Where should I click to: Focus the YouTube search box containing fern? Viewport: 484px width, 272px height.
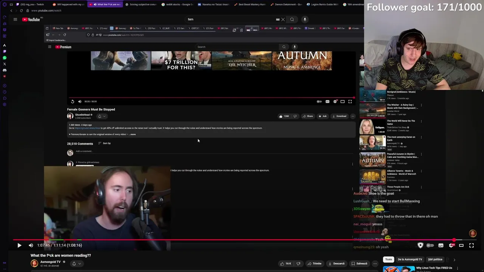point(231,19)
